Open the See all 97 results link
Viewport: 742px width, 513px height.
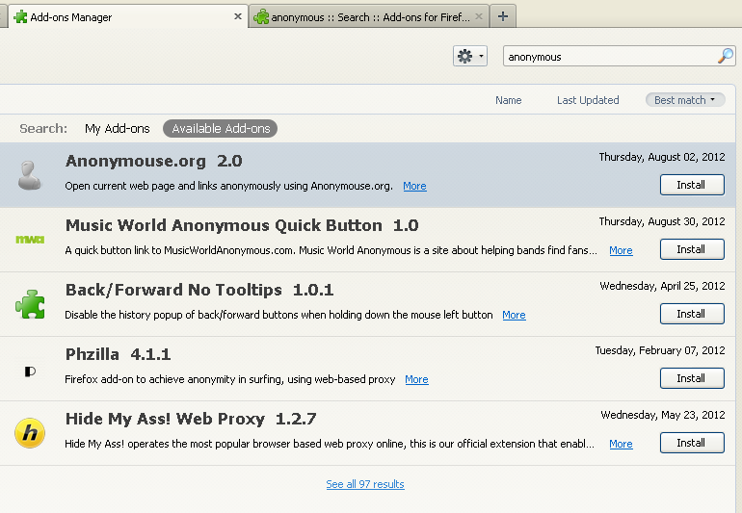pos(365,484)
